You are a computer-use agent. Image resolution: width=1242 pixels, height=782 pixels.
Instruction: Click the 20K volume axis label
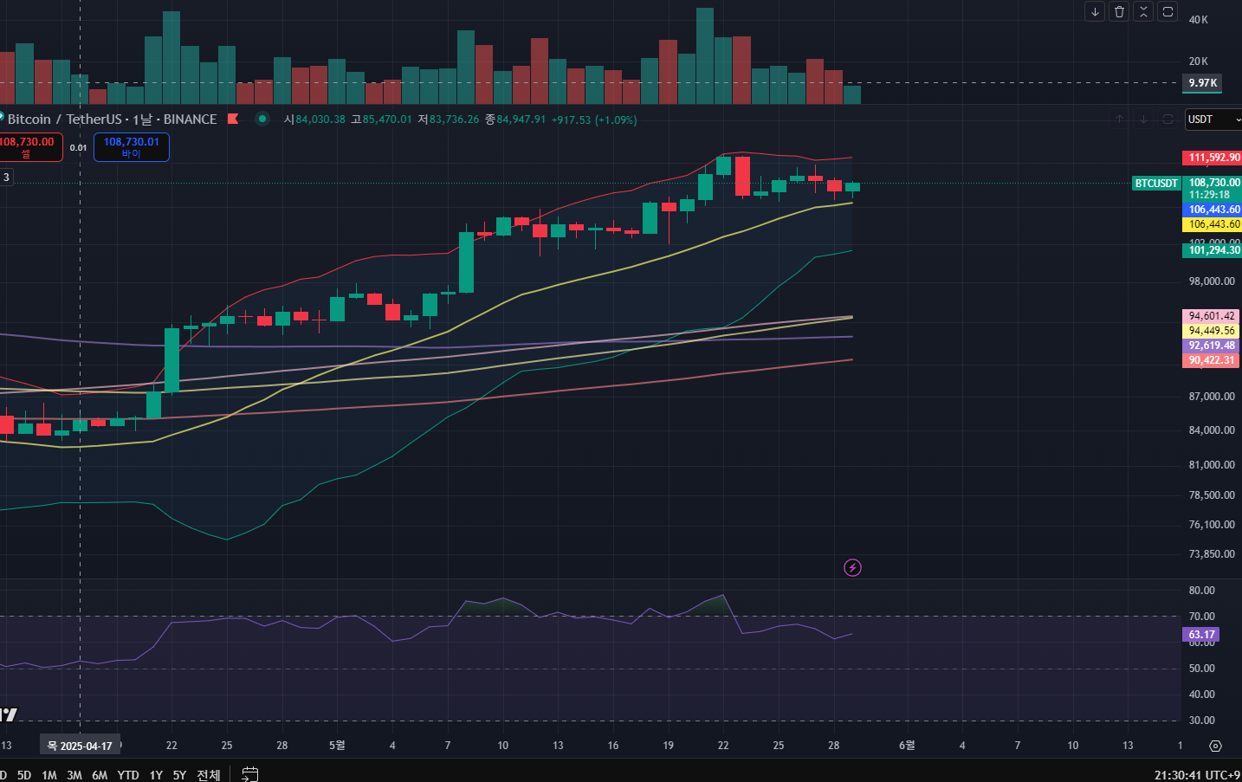(1199, 61)
